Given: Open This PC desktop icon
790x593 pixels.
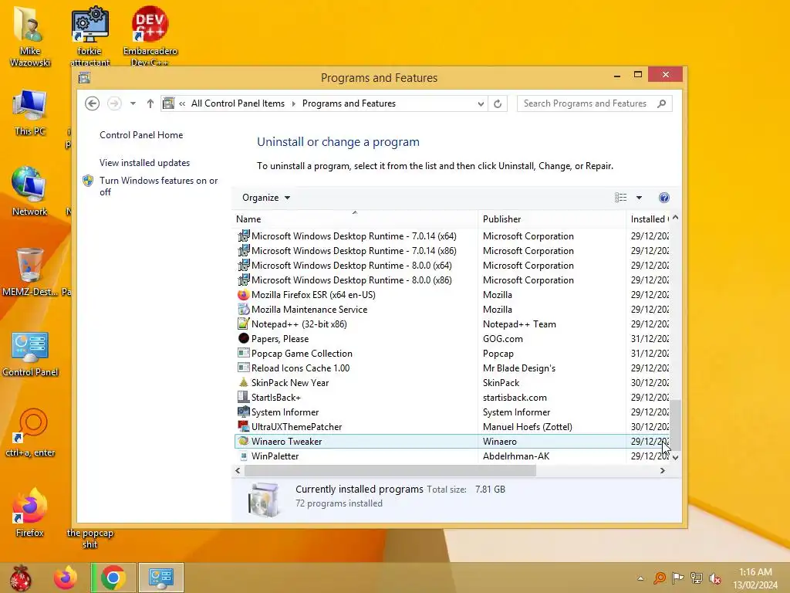Looking at the screenshot, I should click(x=30, y=113).
